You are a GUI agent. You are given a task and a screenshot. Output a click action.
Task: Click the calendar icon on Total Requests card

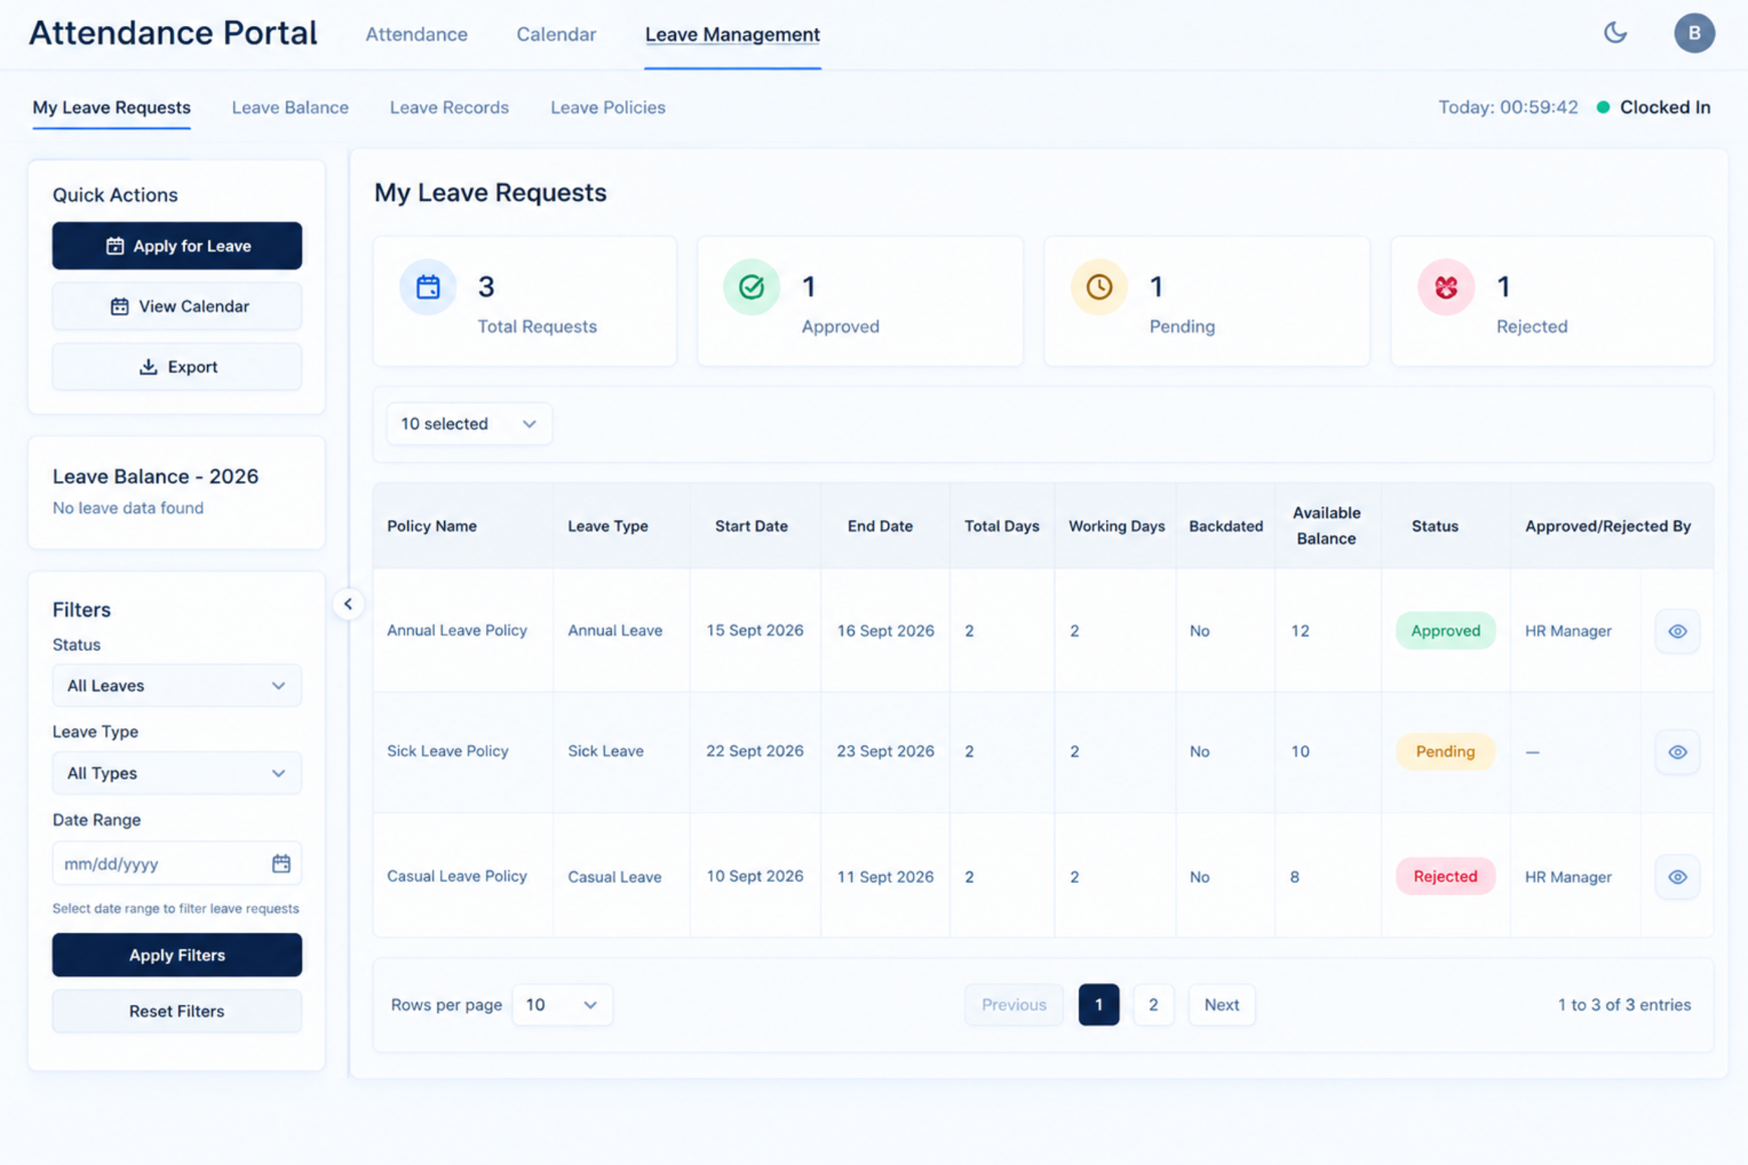428,287
